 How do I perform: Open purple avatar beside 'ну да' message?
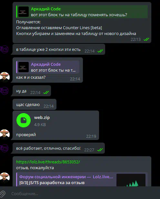4,91
